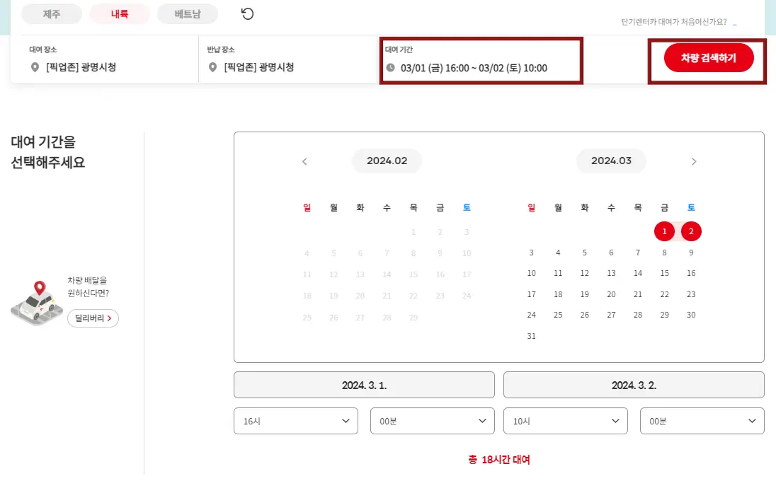Select March 2 on the calendar
This screenshot has height=481, width=776.
tap(691, 231)
